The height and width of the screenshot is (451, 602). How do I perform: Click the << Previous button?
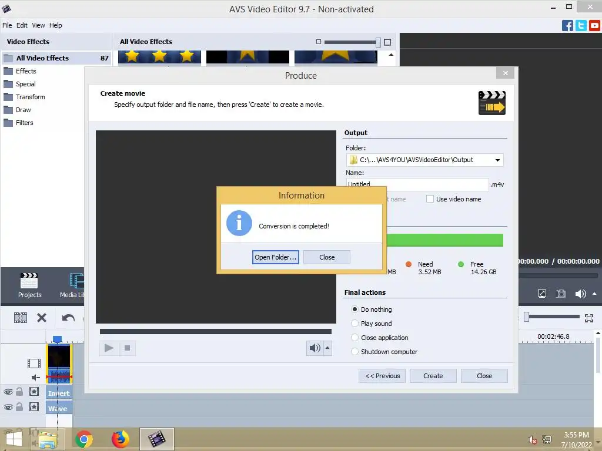tap(382, 376)
